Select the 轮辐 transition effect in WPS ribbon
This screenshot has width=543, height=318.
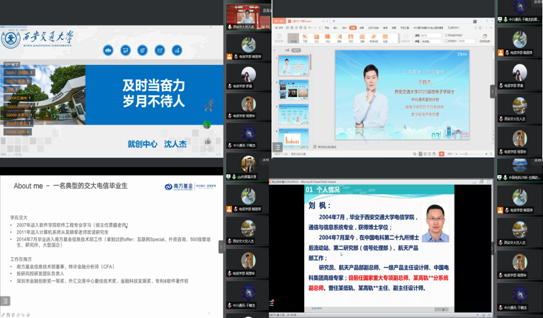tap(385, 38)
